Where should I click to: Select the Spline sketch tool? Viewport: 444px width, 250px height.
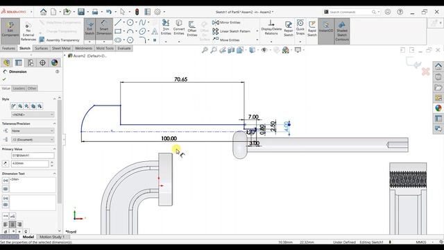click(142, 22)
